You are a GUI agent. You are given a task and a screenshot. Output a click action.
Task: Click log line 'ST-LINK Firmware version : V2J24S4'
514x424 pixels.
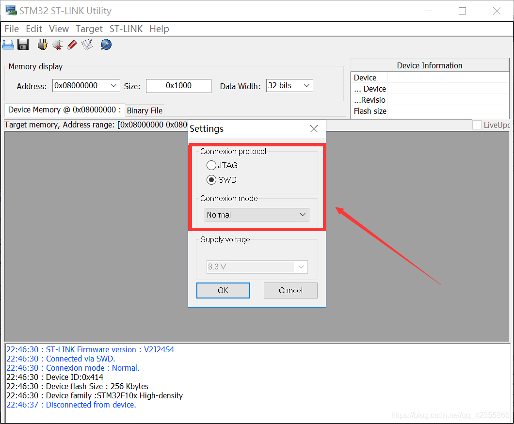[x=90, y=350]
